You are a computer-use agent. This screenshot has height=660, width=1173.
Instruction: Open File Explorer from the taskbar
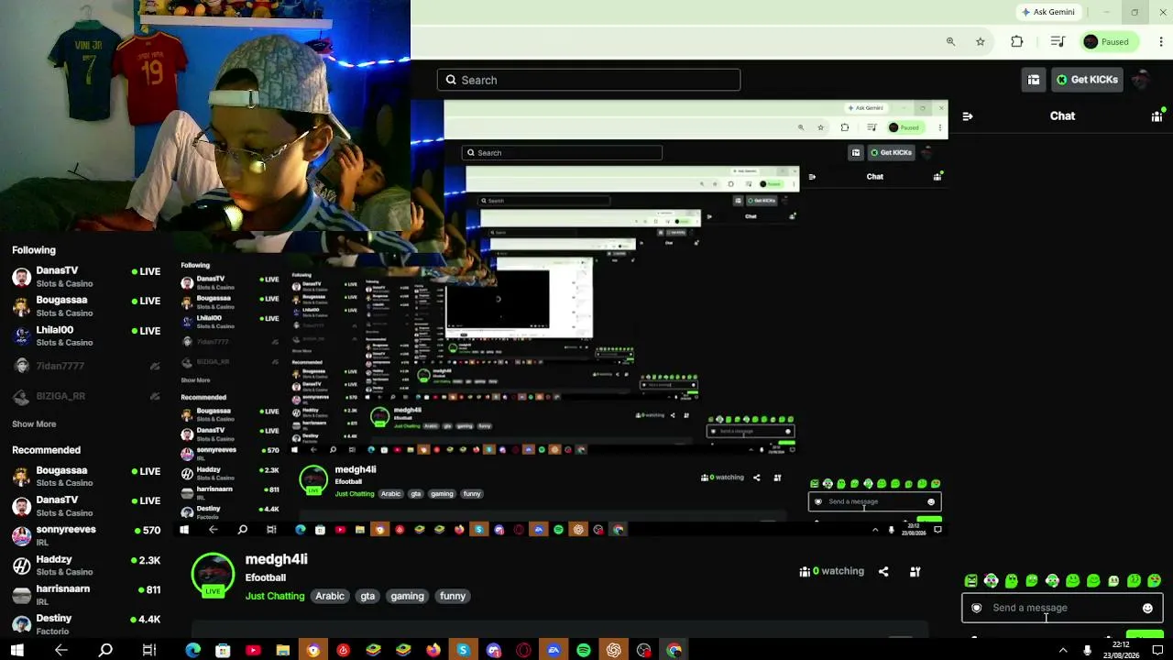coord(283,650)
